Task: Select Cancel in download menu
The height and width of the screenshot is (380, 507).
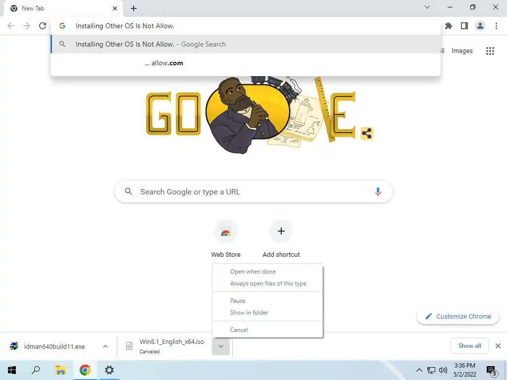Action: coord(268,330)
